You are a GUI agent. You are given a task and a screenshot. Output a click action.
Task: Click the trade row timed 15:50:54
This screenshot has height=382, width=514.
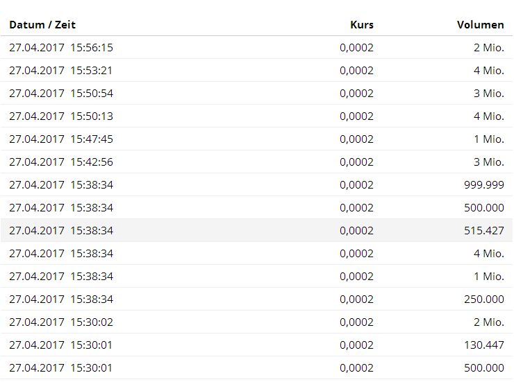[61, 94]
